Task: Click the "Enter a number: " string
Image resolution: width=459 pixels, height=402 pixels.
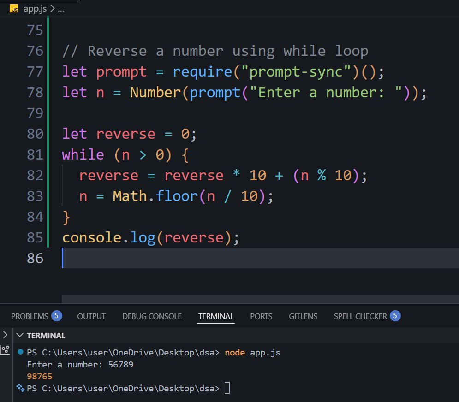Action: (x=326, y=93)
